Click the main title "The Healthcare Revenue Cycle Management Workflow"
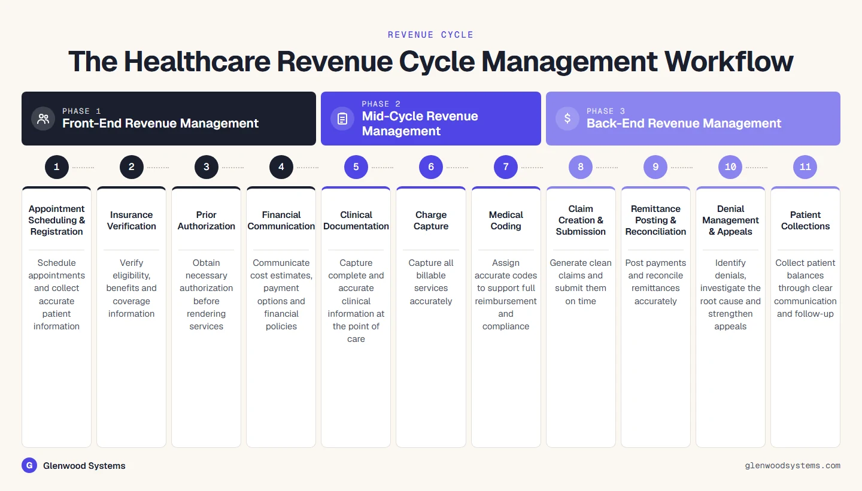Viewport: 862px width, 491px height. pyautogui.click(x=431, y=62)
